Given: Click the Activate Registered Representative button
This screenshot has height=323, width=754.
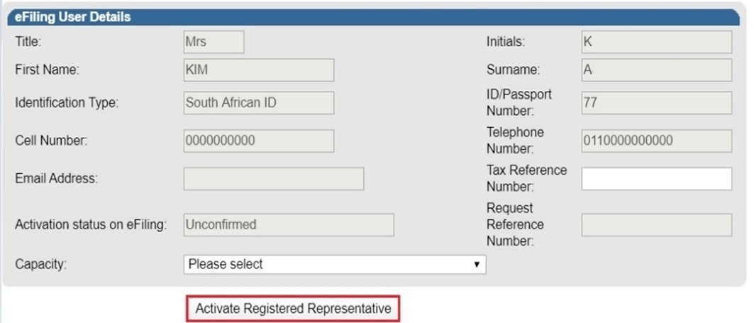Looking at the screenshot, I should (x=293, y=309).
